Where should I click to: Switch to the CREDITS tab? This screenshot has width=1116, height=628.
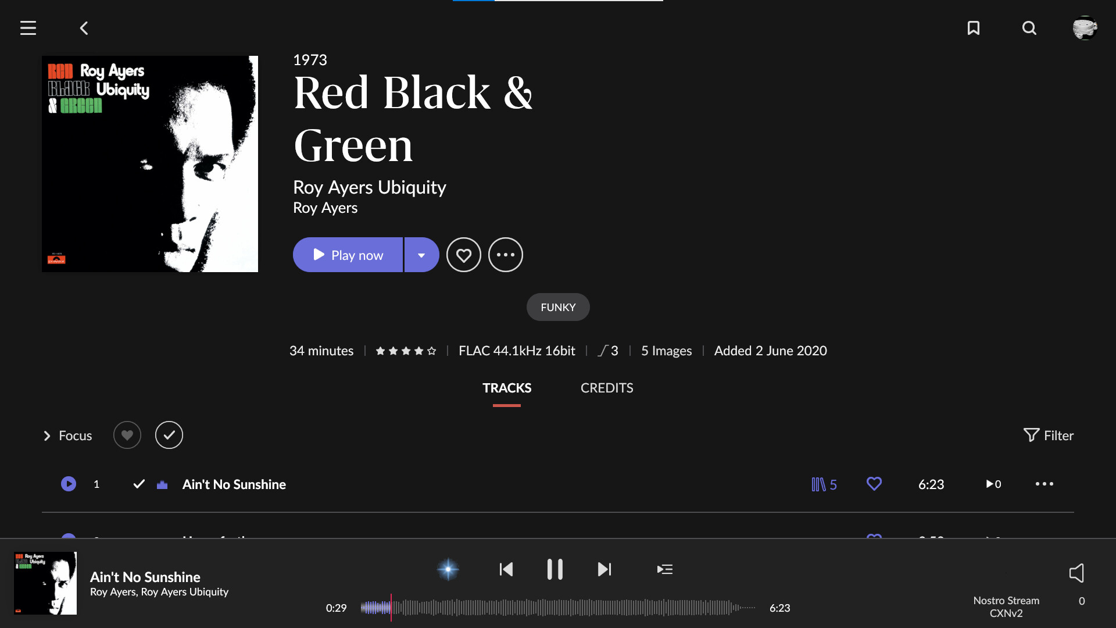(x=607, y=388)
